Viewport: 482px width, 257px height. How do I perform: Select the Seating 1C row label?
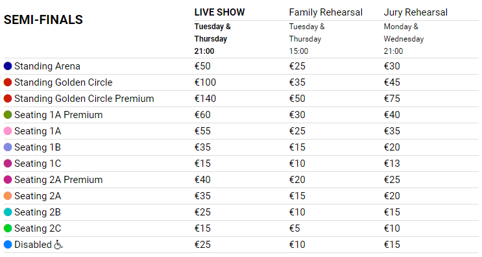[38, 164]
